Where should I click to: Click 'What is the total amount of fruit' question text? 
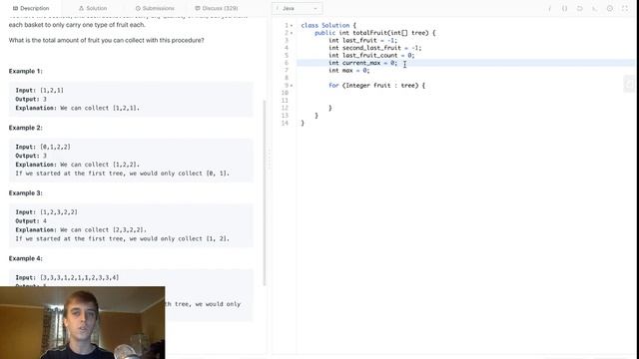[x=107, y=40]
